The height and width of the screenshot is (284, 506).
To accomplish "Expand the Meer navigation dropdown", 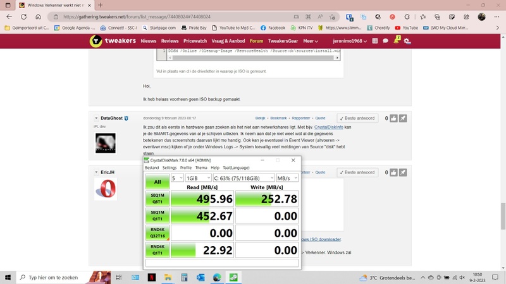I will [311, 41].
